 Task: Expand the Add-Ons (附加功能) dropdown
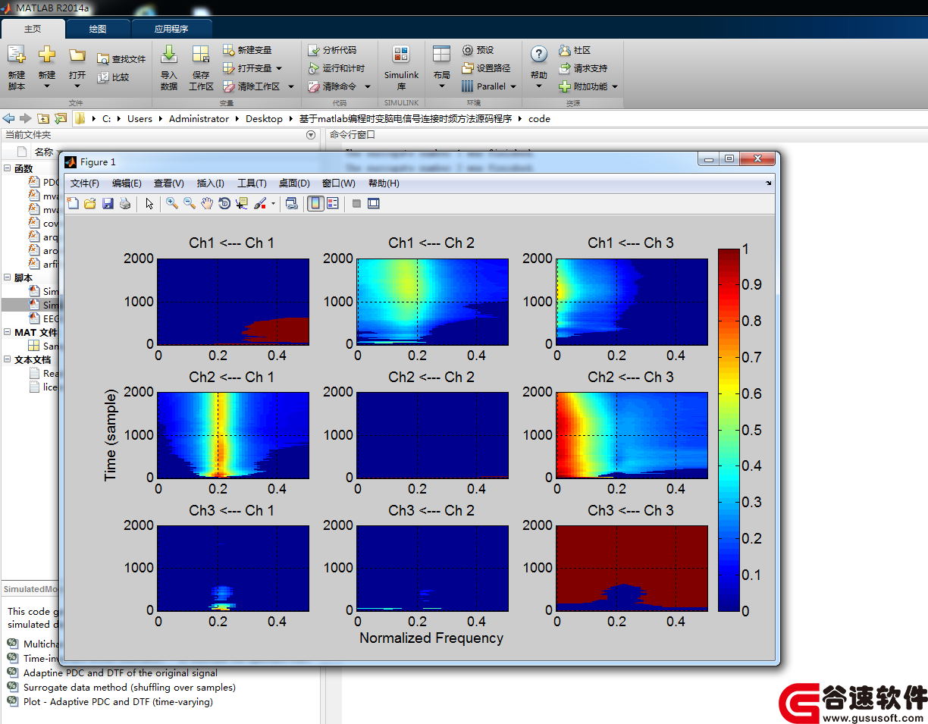(x=615, y=86)
